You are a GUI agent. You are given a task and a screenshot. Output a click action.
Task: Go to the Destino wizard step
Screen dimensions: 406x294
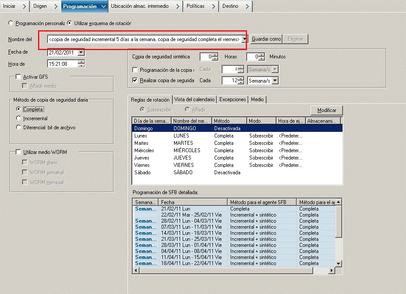pyautogui.click(x=235, y=6)
